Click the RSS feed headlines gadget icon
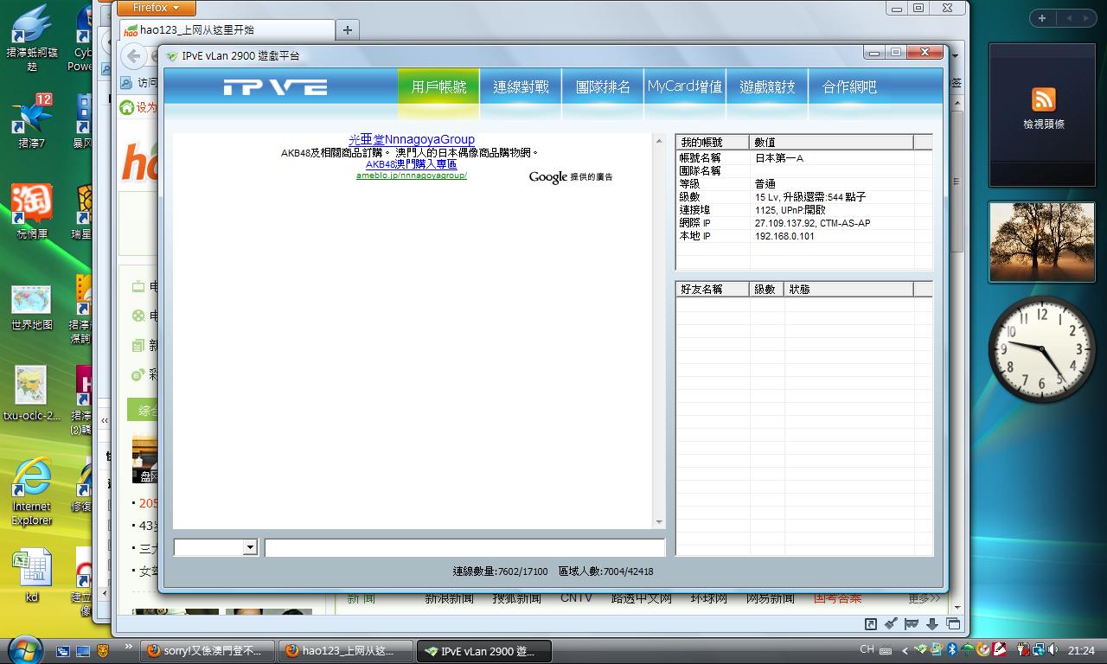This screenshot has height=664, width=1107. coord(1044,99)
